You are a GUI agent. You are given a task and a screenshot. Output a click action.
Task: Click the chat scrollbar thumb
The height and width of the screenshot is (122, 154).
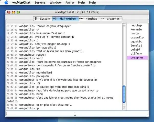(124, 94)
